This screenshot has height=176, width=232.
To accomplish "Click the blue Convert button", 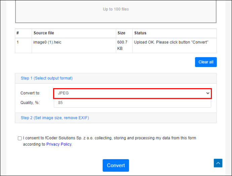I will [116, 165].
